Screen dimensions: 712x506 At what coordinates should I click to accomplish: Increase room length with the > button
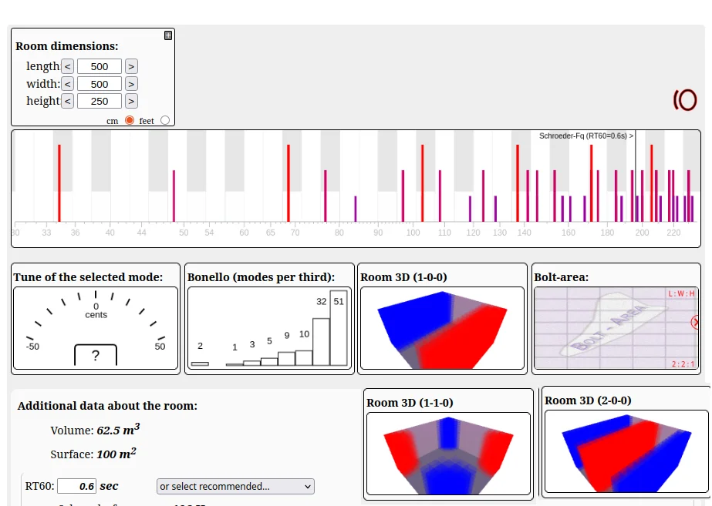[x=131, y=66]
